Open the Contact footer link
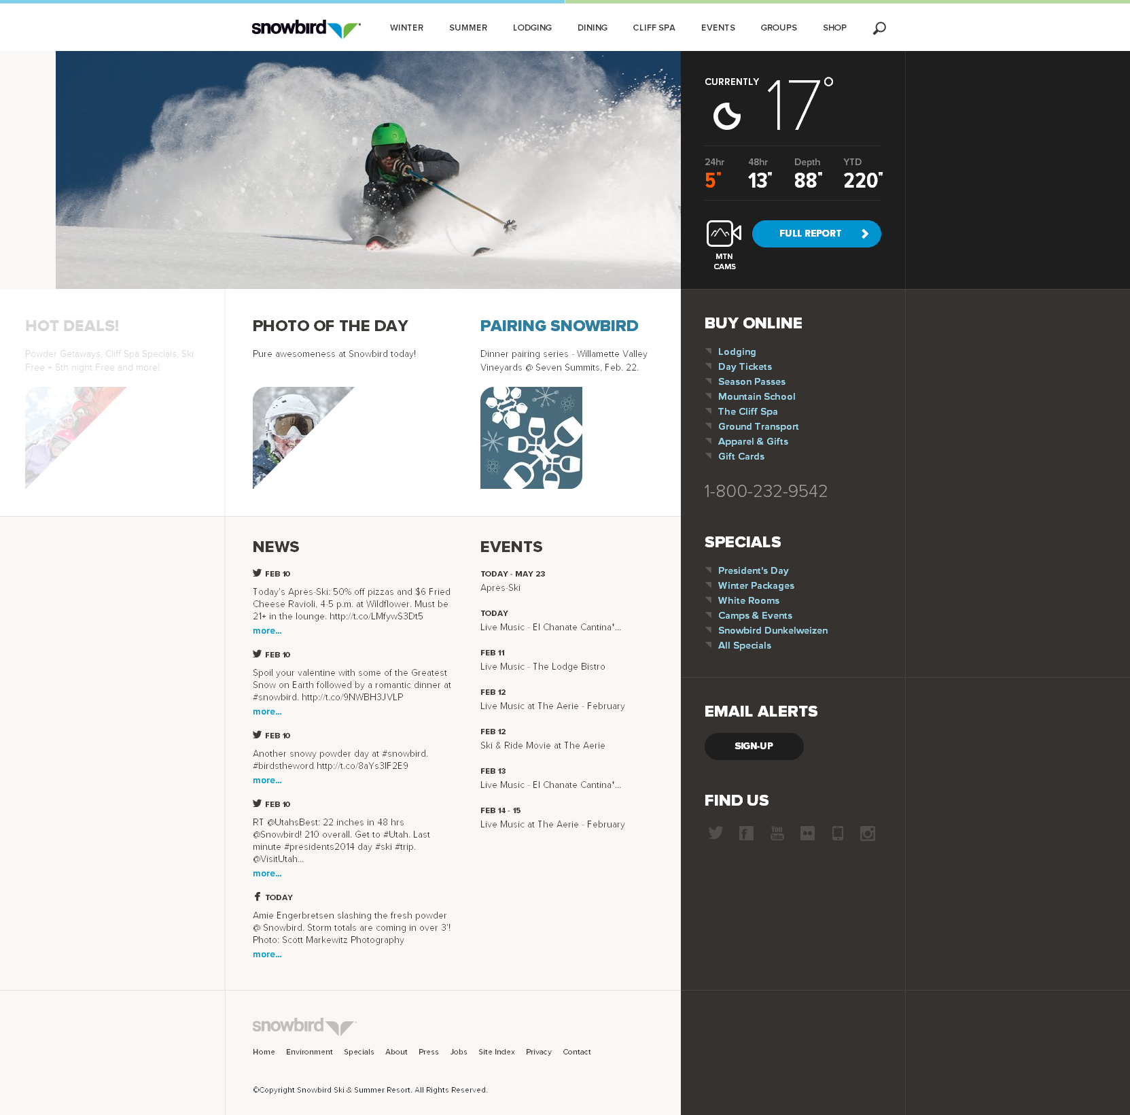Image resolution: width=1130 pixels, height=1115 pixels. [577, 1052]
